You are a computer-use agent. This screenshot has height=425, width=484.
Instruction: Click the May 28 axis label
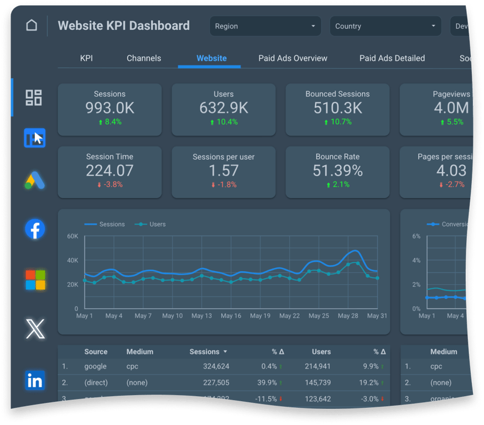(x=348, y=316)
